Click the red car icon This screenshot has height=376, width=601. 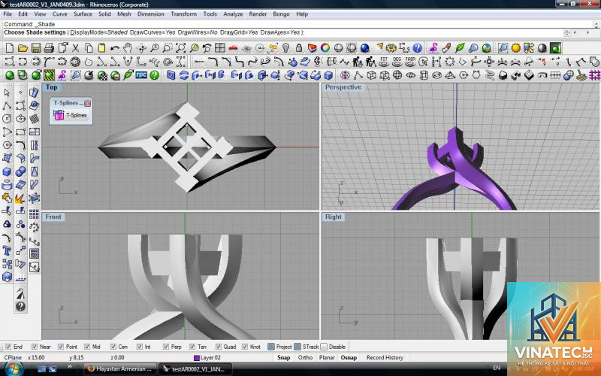233,48
